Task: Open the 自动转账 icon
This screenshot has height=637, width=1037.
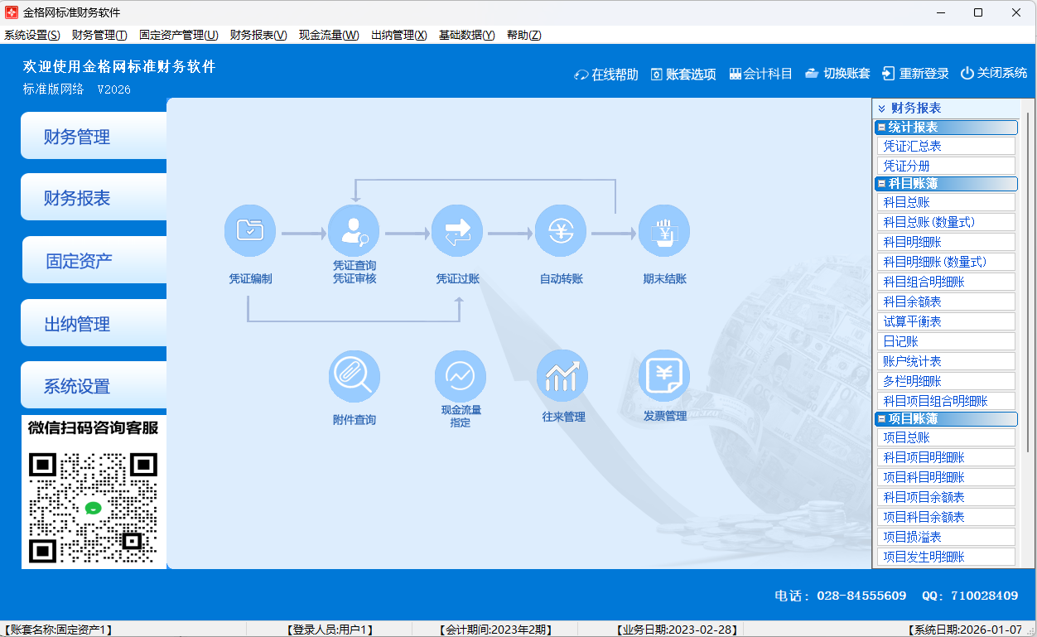Action: (x=561, y=231)
